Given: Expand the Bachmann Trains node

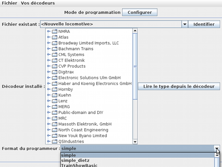Looking at the screenshot, I should pos(49,49).
